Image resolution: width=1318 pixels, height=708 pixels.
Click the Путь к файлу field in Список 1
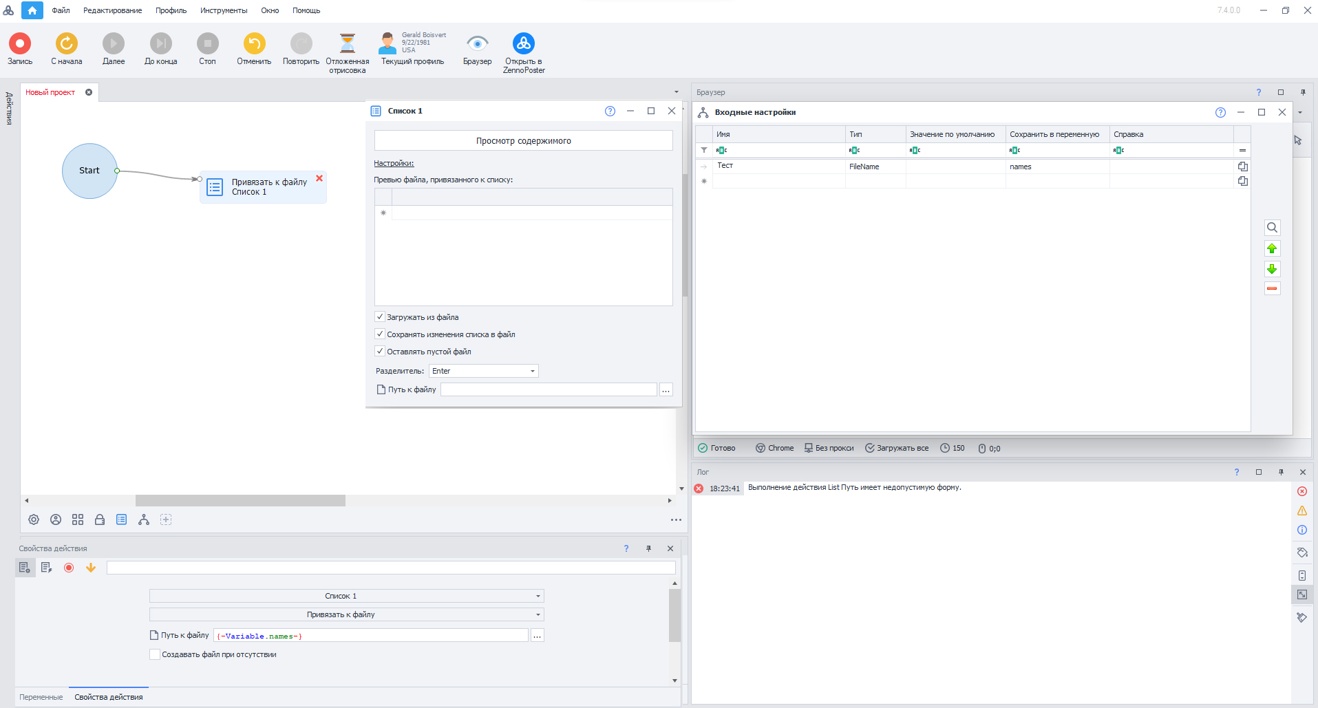(549, 389)
